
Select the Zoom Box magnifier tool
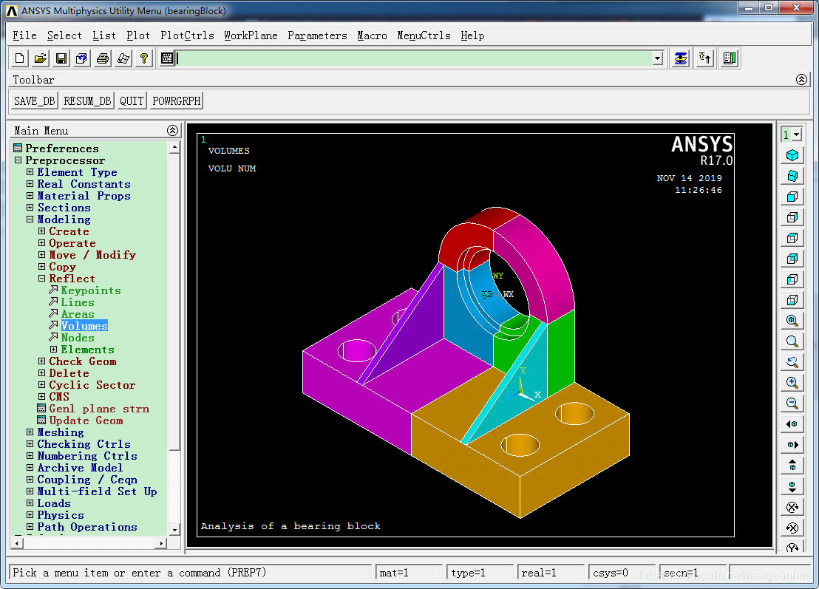[792, 341]
